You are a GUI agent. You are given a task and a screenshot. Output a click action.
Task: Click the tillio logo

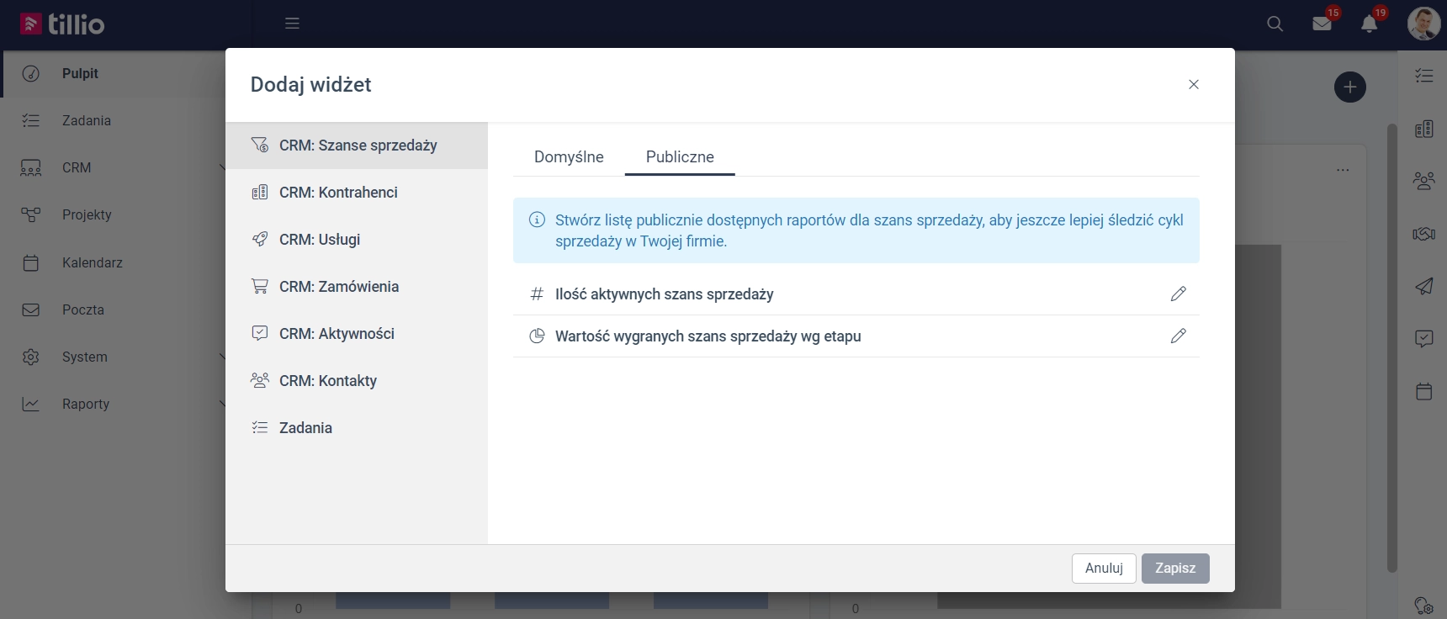(62, 24)
